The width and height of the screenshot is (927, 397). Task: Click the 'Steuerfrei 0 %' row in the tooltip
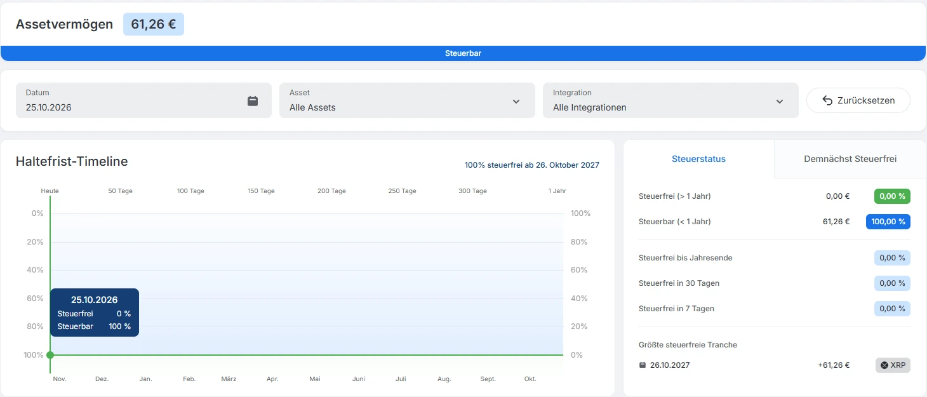tap(94, 314)
